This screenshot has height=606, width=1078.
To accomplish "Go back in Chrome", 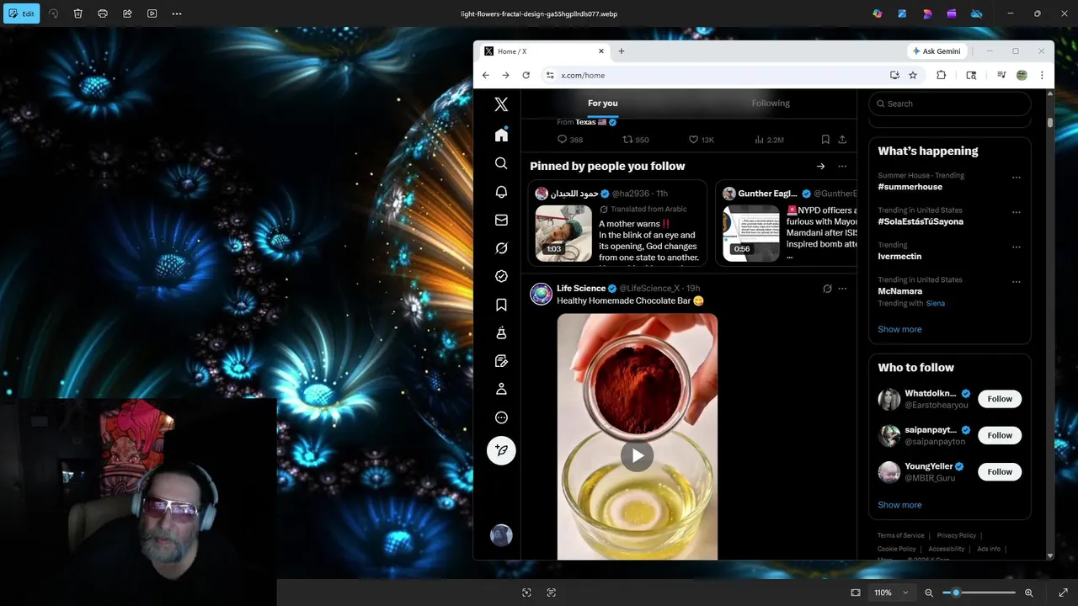I will point(486,75).
